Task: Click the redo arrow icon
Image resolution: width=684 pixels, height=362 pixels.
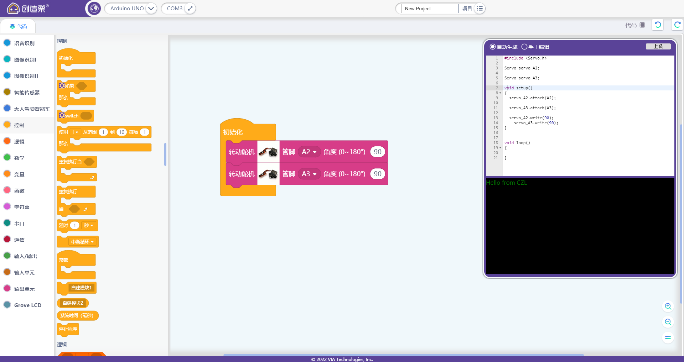Action: coord(677,25)
